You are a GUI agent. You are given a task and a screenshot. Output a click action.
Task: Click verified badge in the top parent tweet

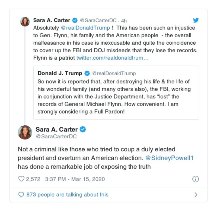[x=75, y=21]
